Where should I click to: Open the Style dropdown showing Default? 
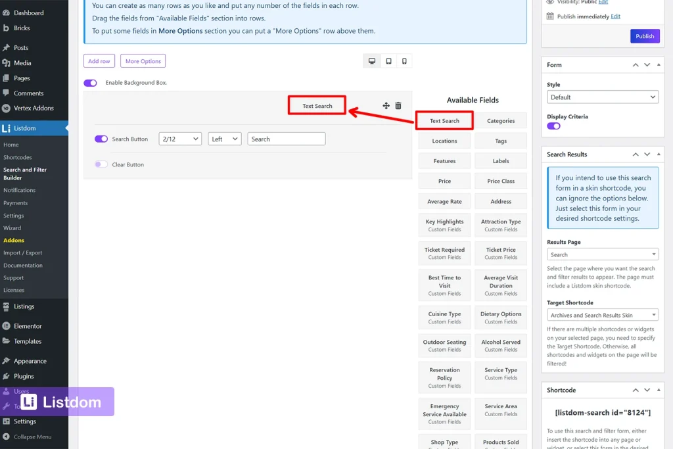[x=602, y=97]
